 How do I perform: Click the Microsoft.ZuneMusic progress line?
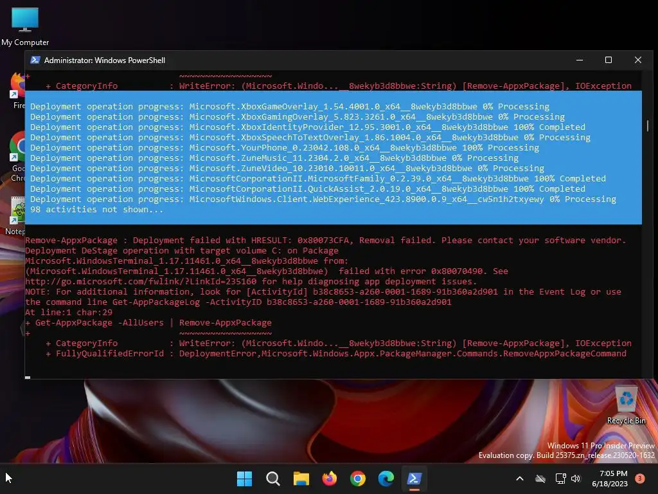coord(274,158)
